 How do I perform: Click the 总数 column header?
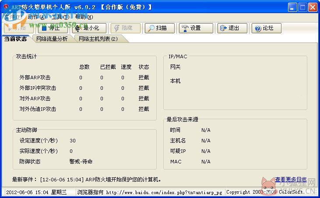[x=84, y=67]
